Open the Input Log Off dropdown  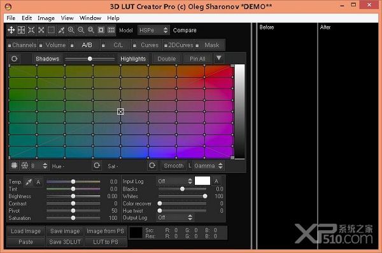click(174, 181)
